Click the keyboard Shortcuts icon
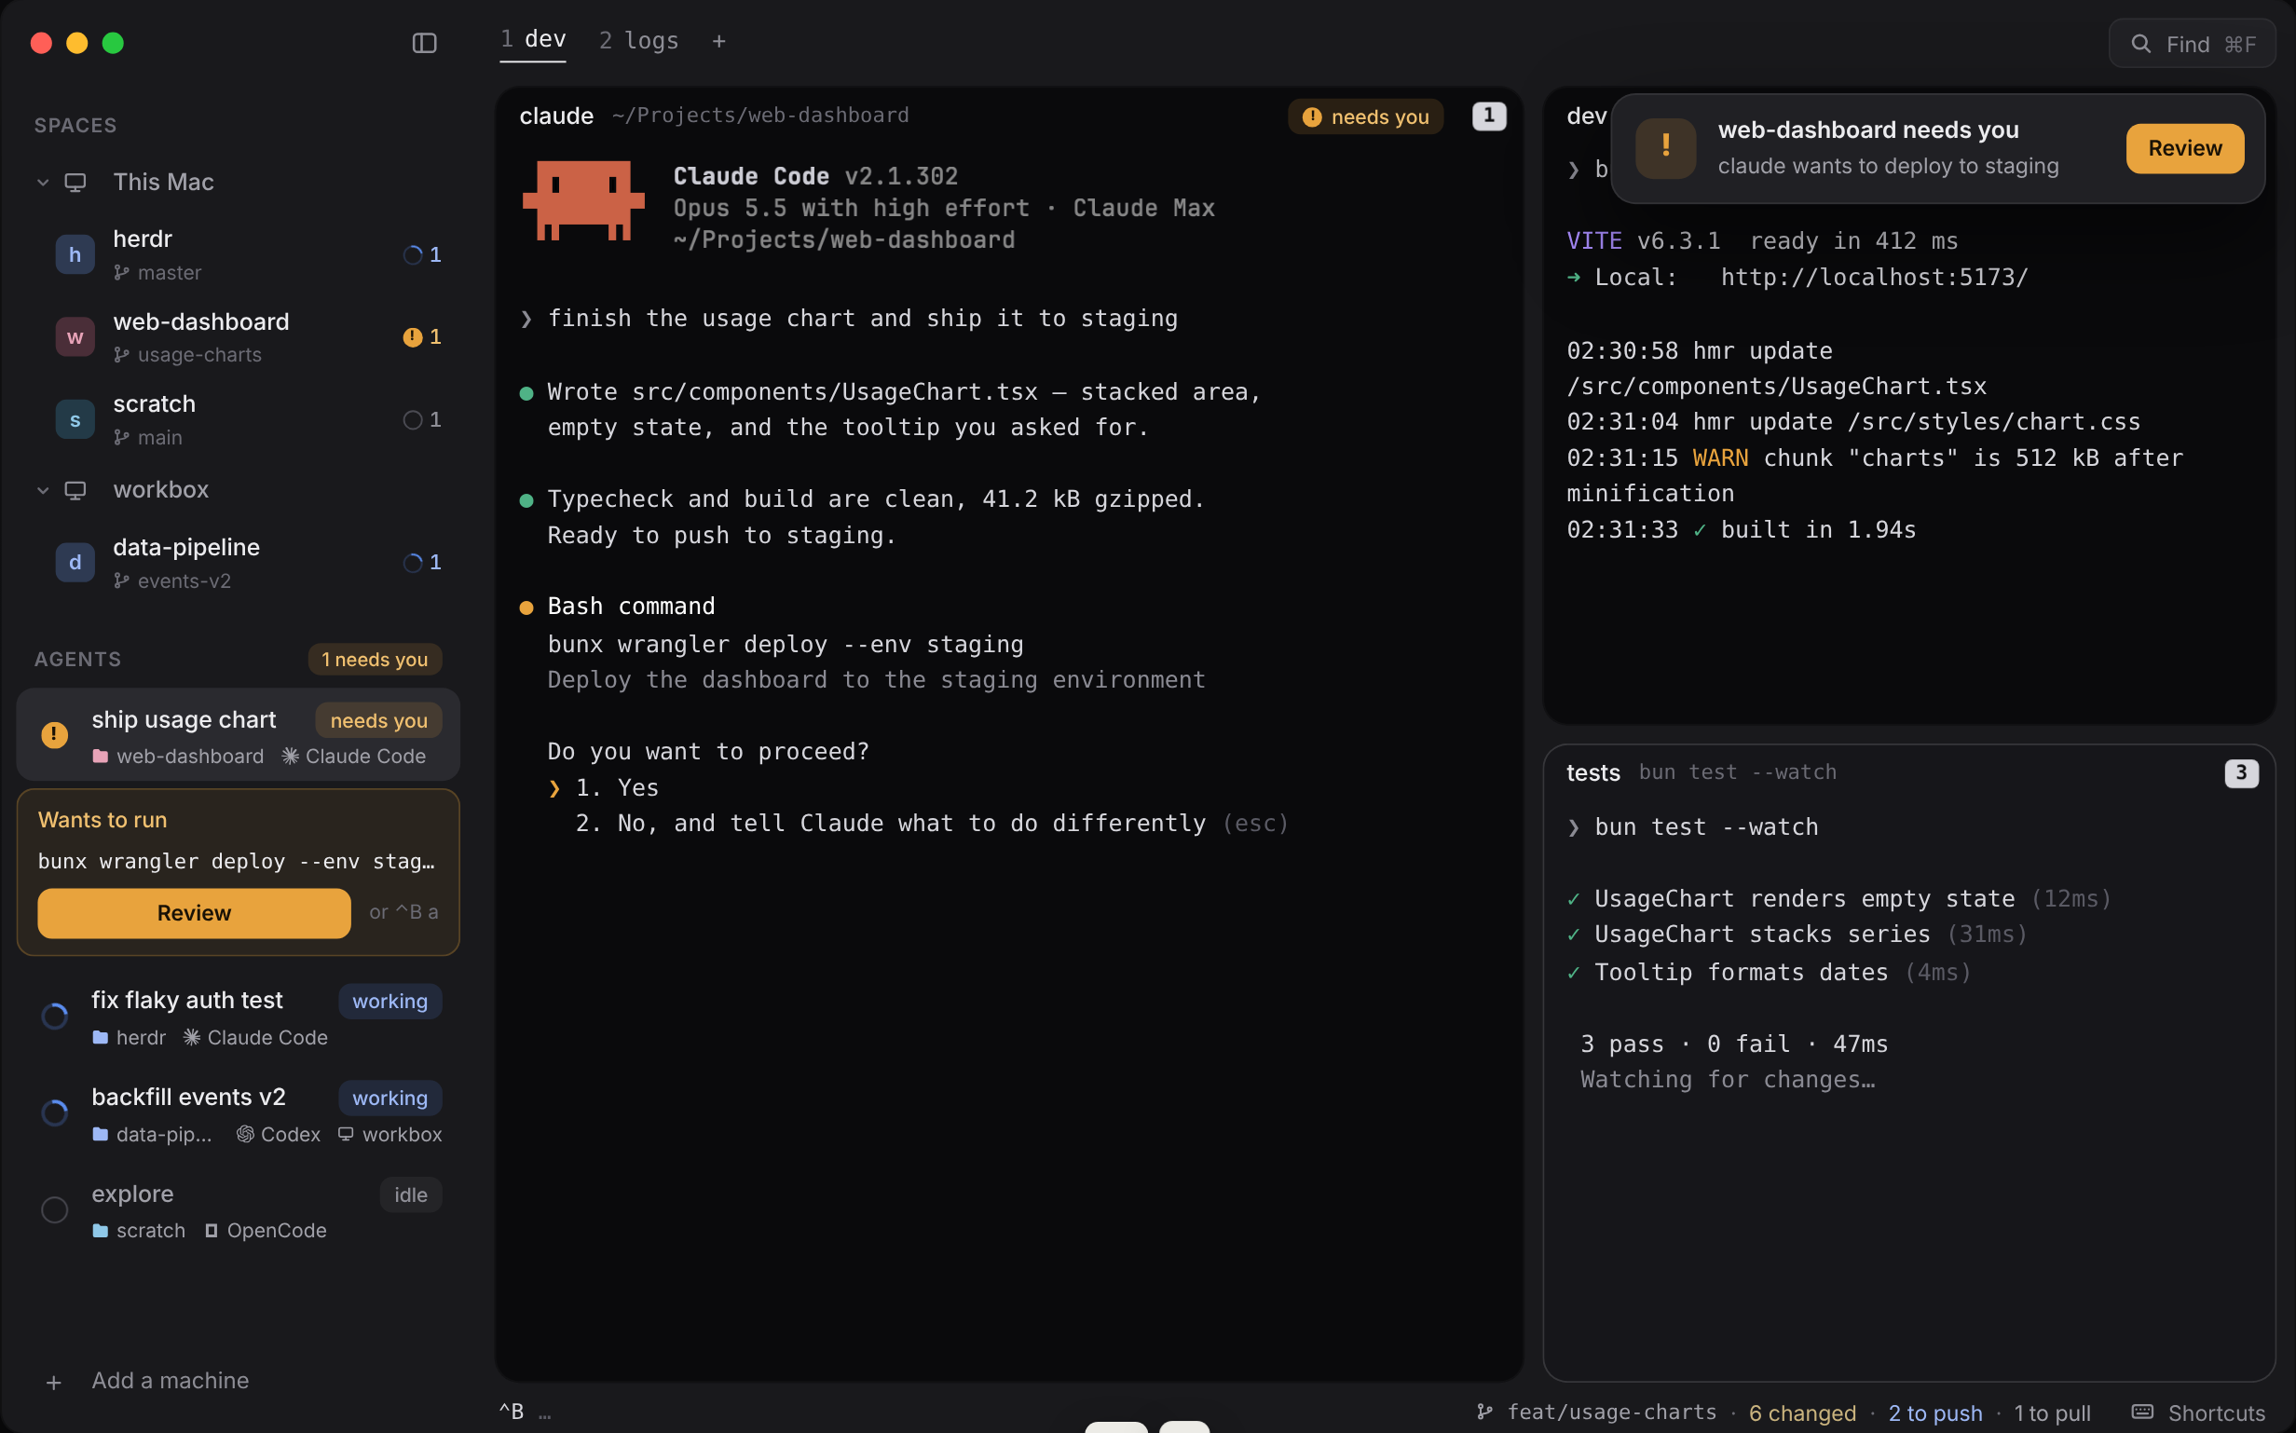Image resolution: width=2296 pixels, height=1433 pixels. 2141,1413
